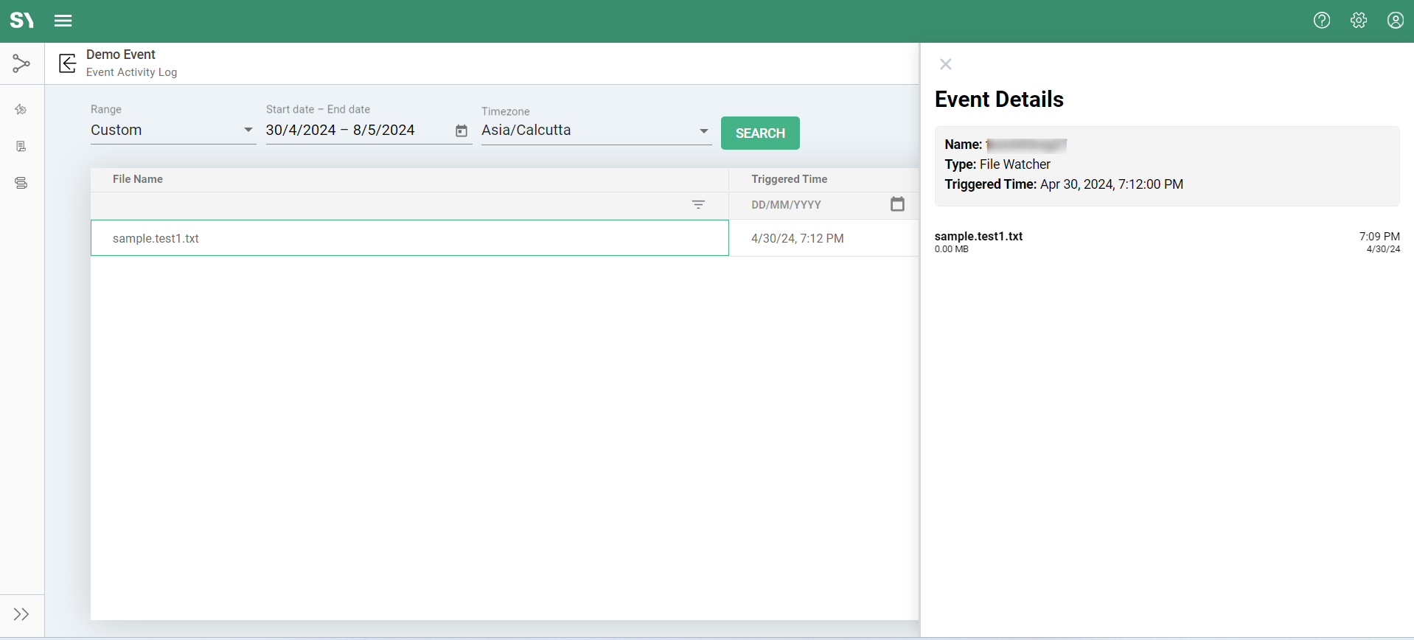Expand the left sidebar with double chevron

(x=21, y=614)
